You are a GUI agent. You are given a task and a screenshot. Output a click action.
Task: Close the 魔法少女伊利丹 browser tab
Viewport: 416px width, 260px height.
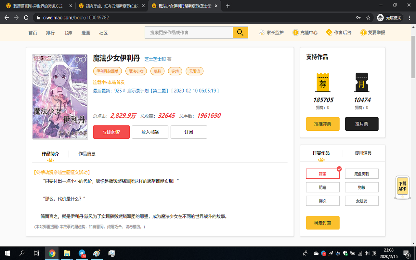(216, 6)
